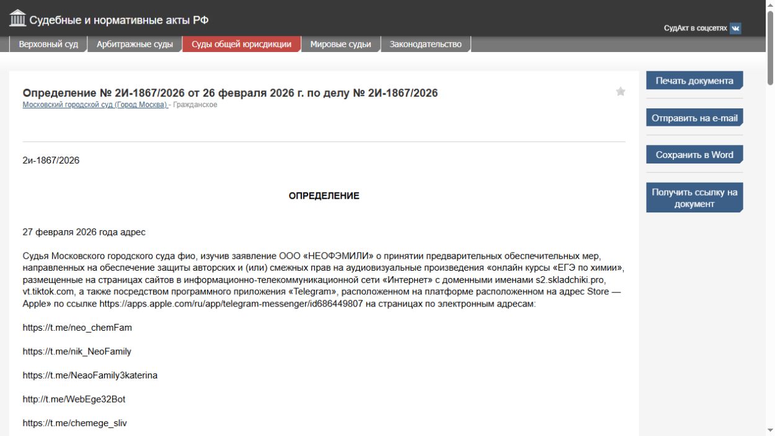
Task: Add the document to favorites via star
Action: (x=621, y=92)
